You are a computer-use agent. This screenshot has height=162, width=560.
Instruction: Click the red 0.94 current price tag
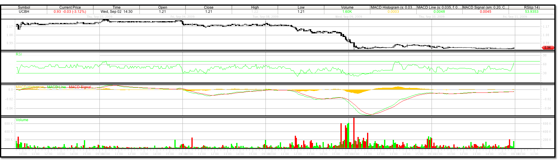(x=547, y=47)
